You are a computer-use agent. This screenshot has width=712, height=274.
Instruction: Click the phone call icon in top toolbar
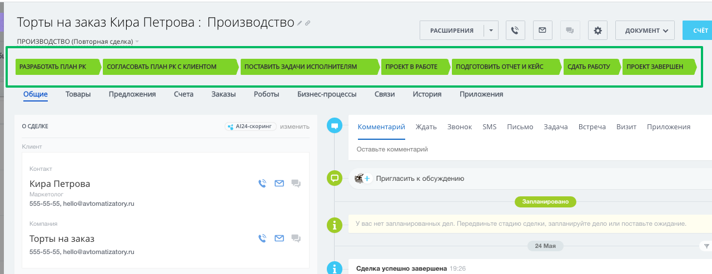tap(515, 31)
